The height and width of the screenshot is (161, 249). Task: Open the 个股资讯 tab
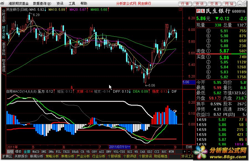pyautogui.click(x=145, y=156)
